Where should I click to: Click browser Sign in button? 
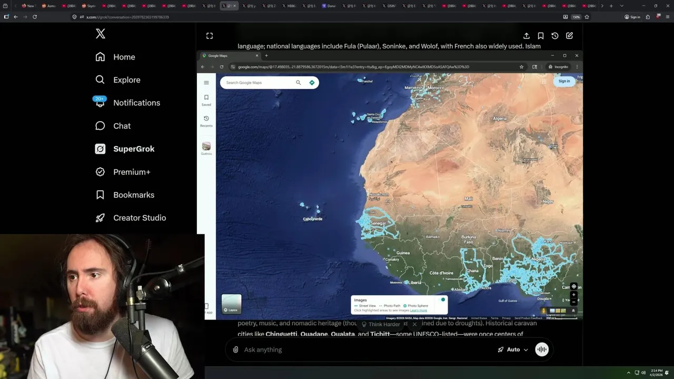pyautogui.click(x=632, y=17)
